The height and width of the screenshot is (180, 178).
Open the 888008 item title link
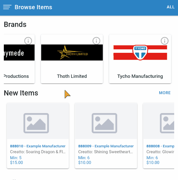click(x=160, y=146)
